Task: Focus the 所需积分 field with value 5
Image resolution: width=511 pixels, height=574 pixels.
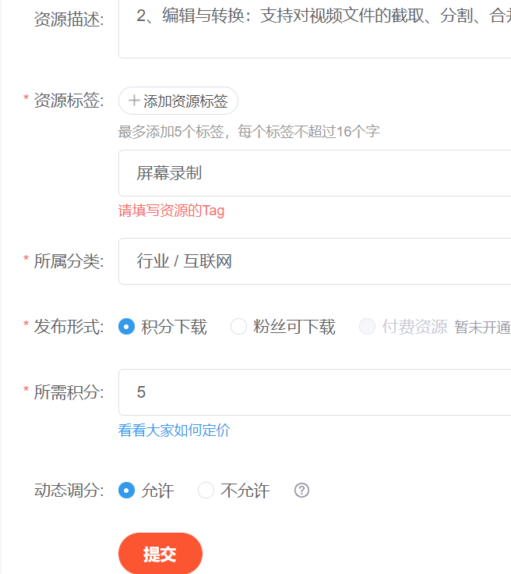Action: click(315, 392)
